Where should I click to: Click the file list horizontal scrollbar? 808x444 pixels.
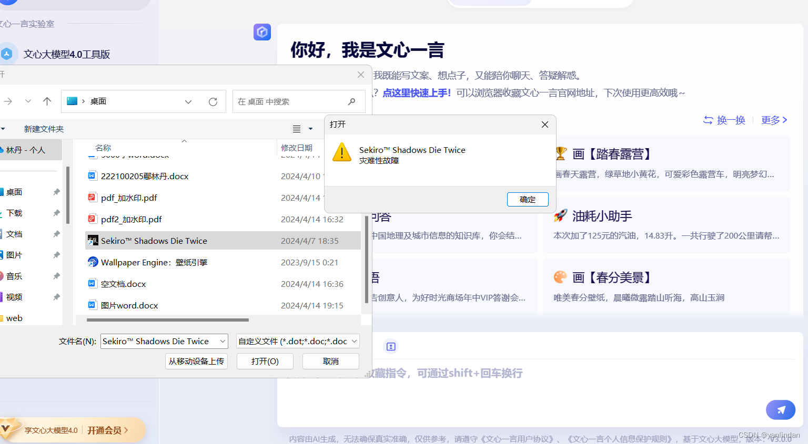click(x=168, y=319)
